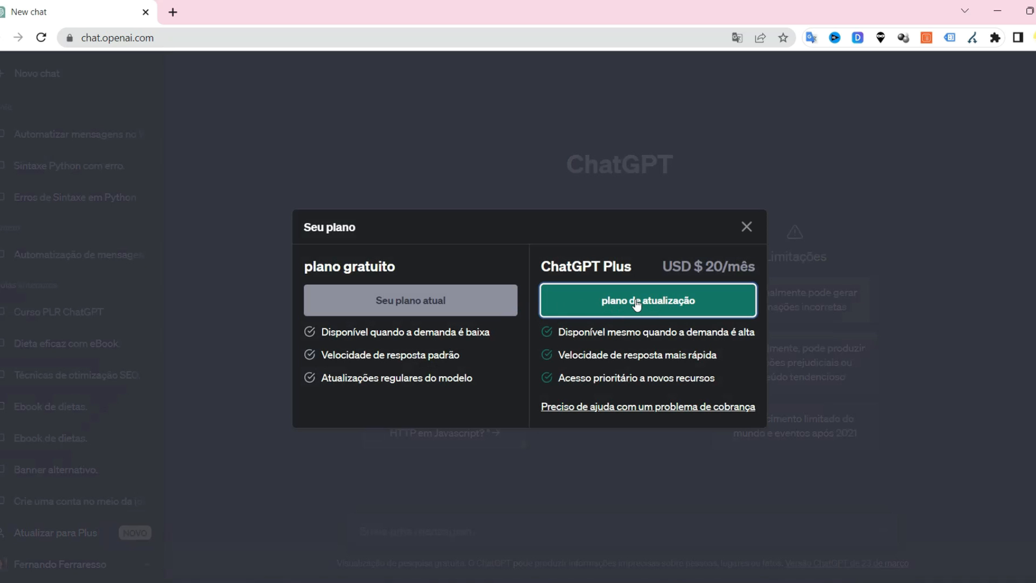Open the Erros de Sintaxe em Python chat
1036x583 pixels.
75,198
